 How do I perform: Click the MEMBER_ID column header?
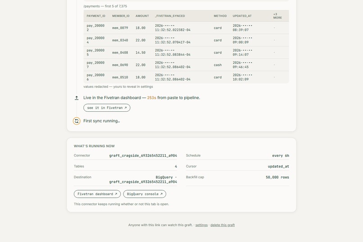pos(121,16)
